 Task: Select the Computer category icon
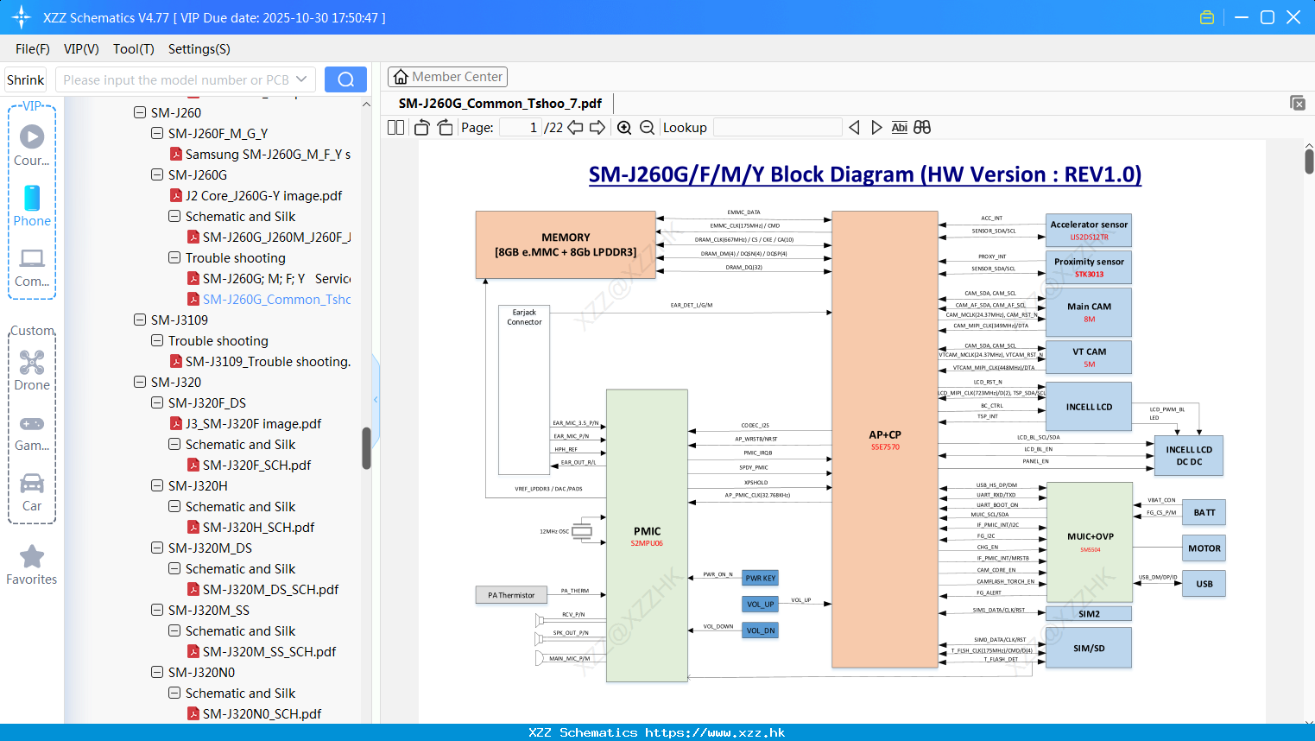(32, 267)
